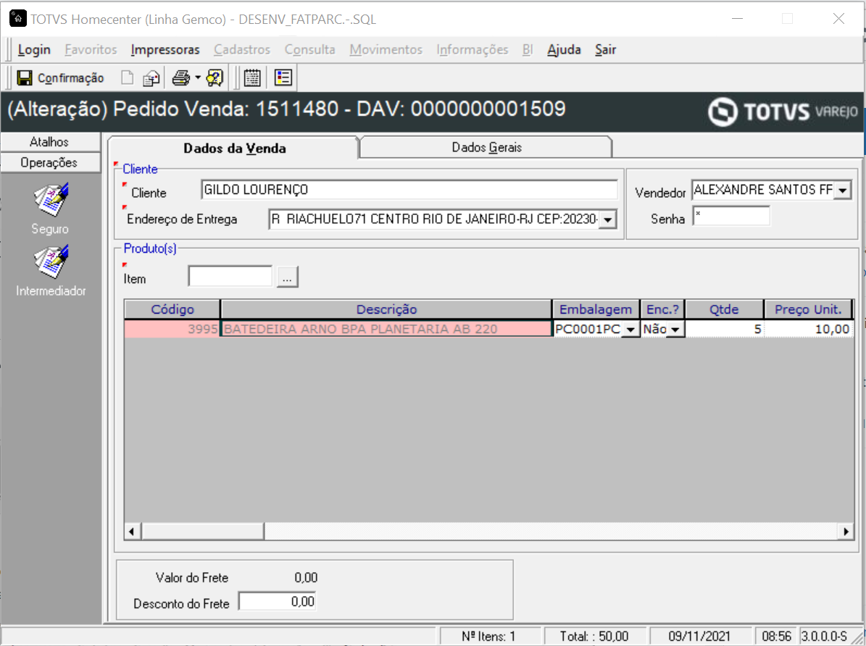This screenshot has width=866, height=646.
Task: Click product code cell 3995
Action: (172, 329)
